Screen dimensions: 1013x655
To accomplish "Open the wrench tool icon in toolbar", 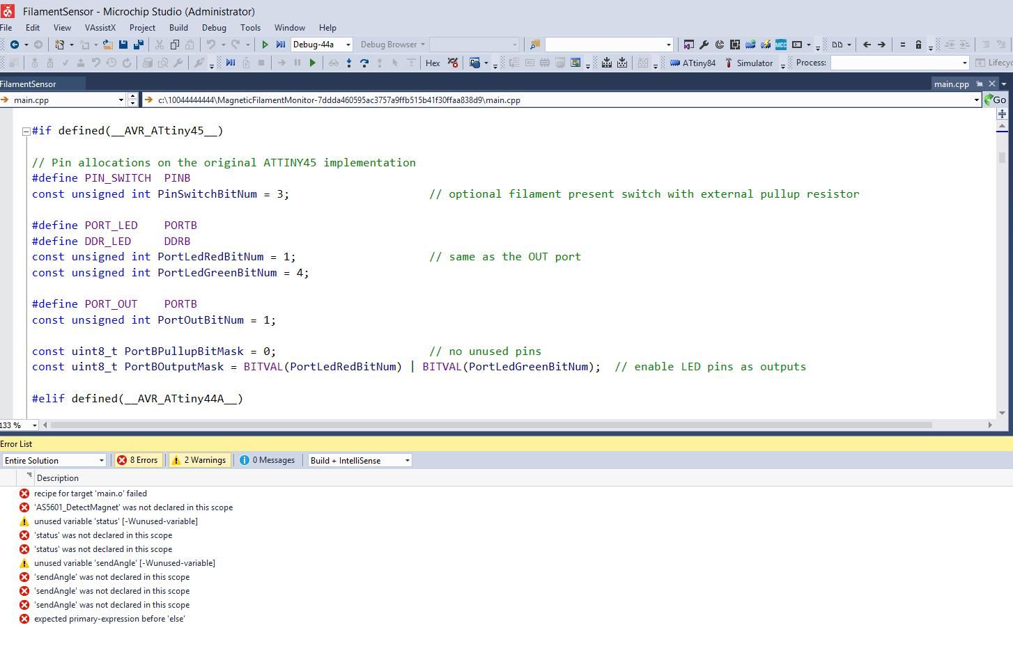I will [x=704, y=45].
